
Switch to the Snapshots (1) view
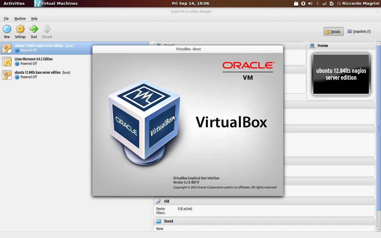coord(359,32)
